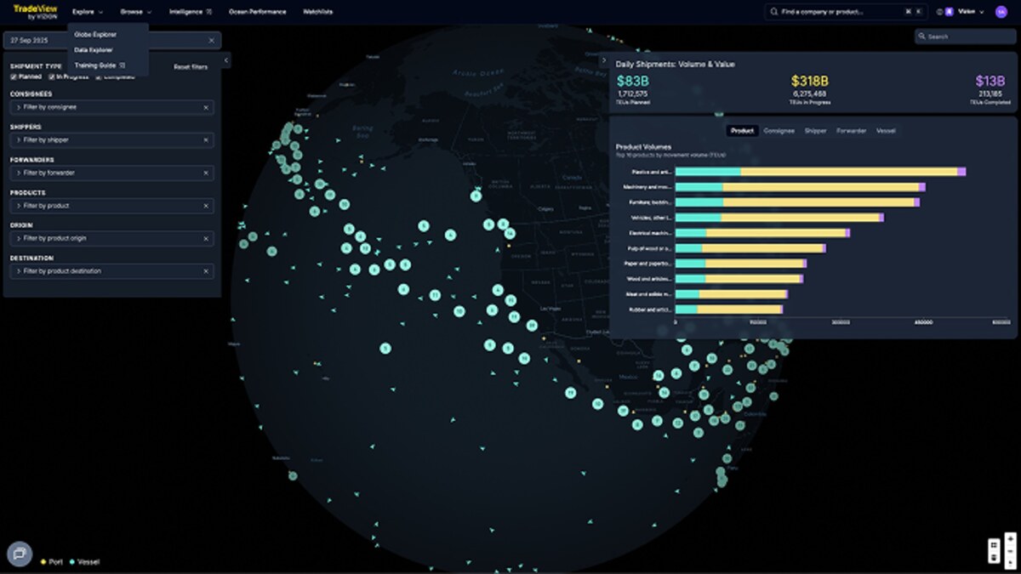The width and height of the screenshot is (1021, 574).
Task: Click the TradeView by Vizion logo
Action: (x=35, y=11)
